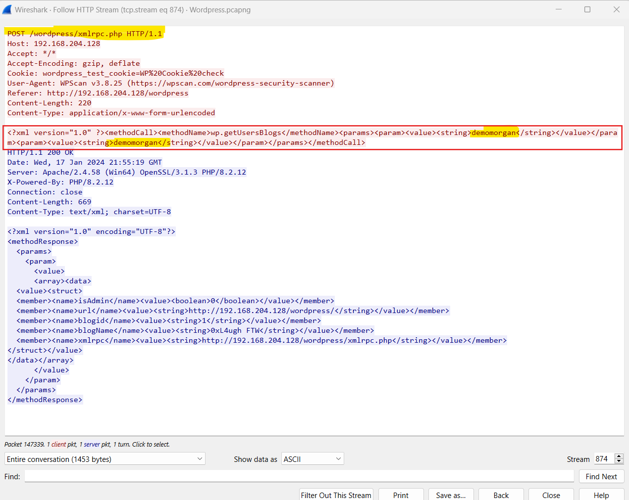Click the X-Powered-By: PHP/8.2.12 line
The width and height of the screenshot is (629, 500).
pos(60,182)
